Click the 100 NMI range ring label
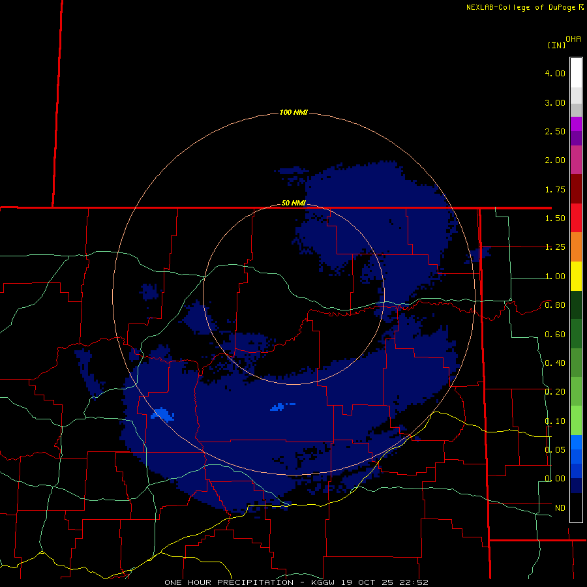 tap(293, 112)
